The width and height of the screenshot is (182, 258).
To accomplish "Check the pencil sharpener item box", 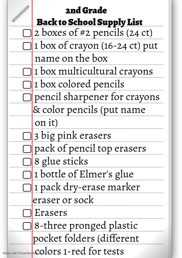I will click(x=27, y=97).
